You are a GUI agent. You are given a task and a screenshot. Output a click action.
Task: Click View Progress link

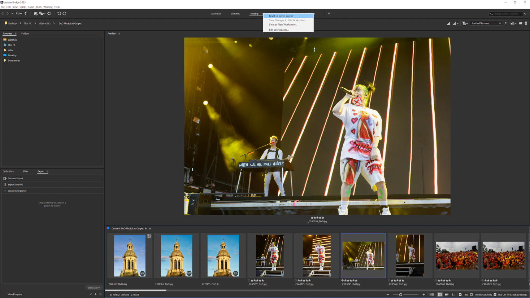(15, 294)
